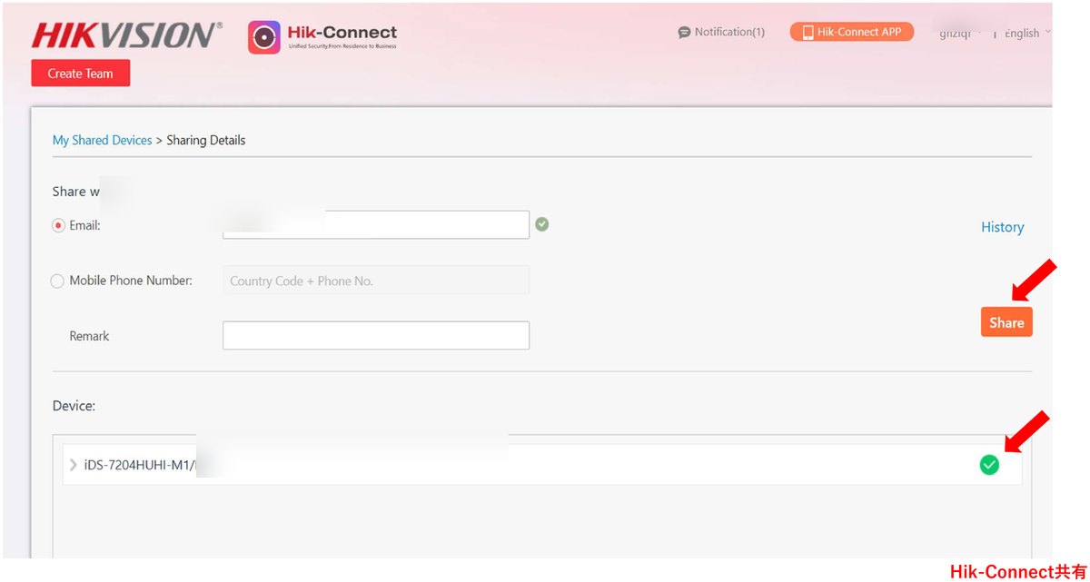Image resolution: width=1090 pixels, height=582 pixels.
Task: Click the email validation checkmark icon
Action: coord(542,224)
